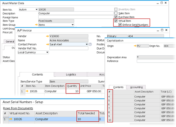This screenshot has width=176, height=127.
Task: Switch to the Accounting tab in Capitalization
Action: [136, 87]
